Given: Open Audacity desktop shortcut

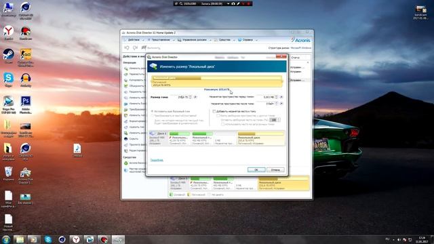Looking at the screenshot, I should [x=26, y=80].
